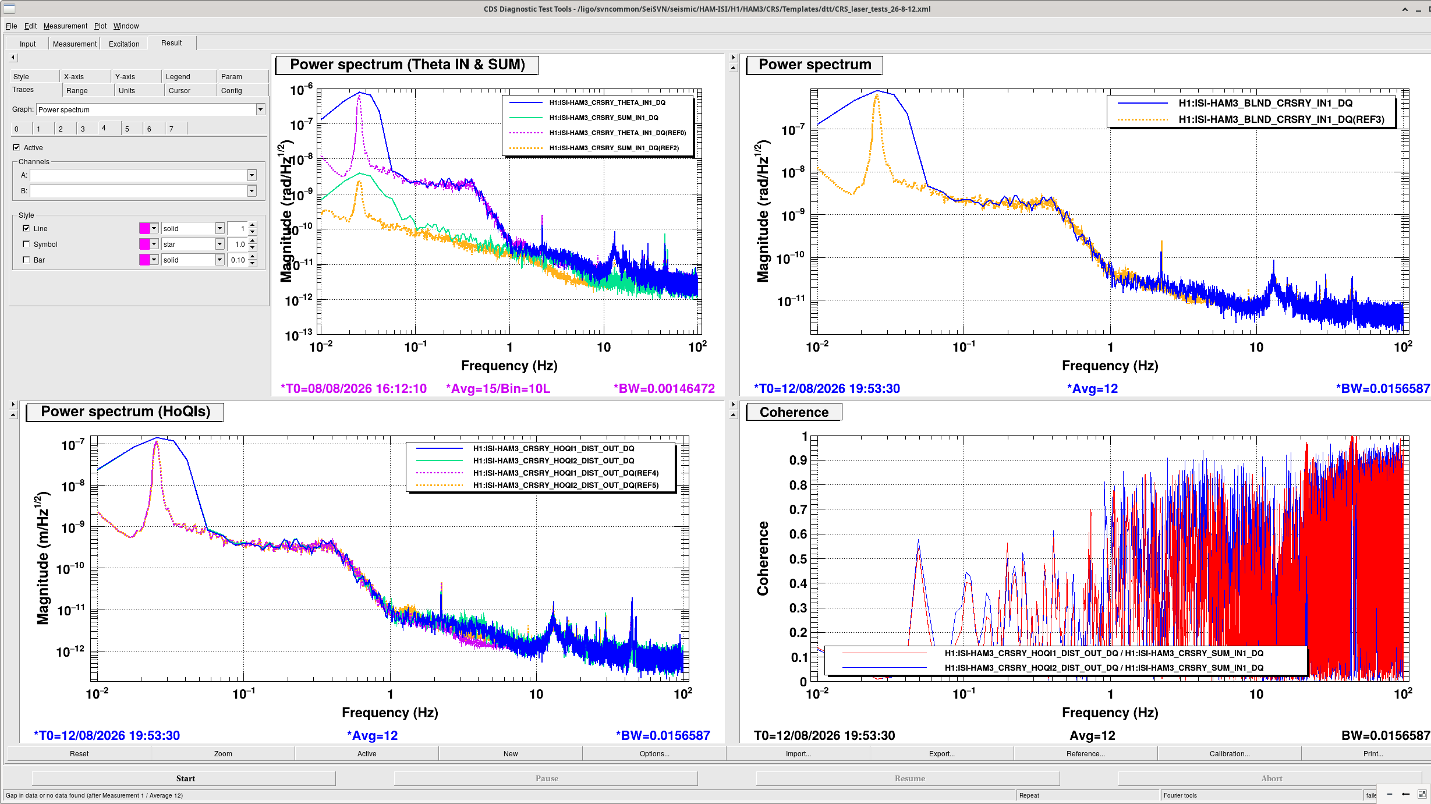Click the grid layout icon in status corner
This screenshot has height=804, width=1431.
point(1422,794)
